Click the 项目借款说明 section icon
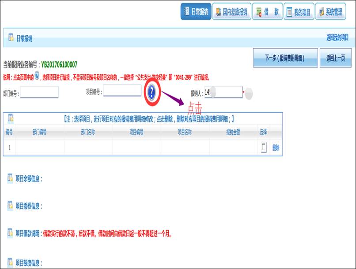 [x=10, y=233]
